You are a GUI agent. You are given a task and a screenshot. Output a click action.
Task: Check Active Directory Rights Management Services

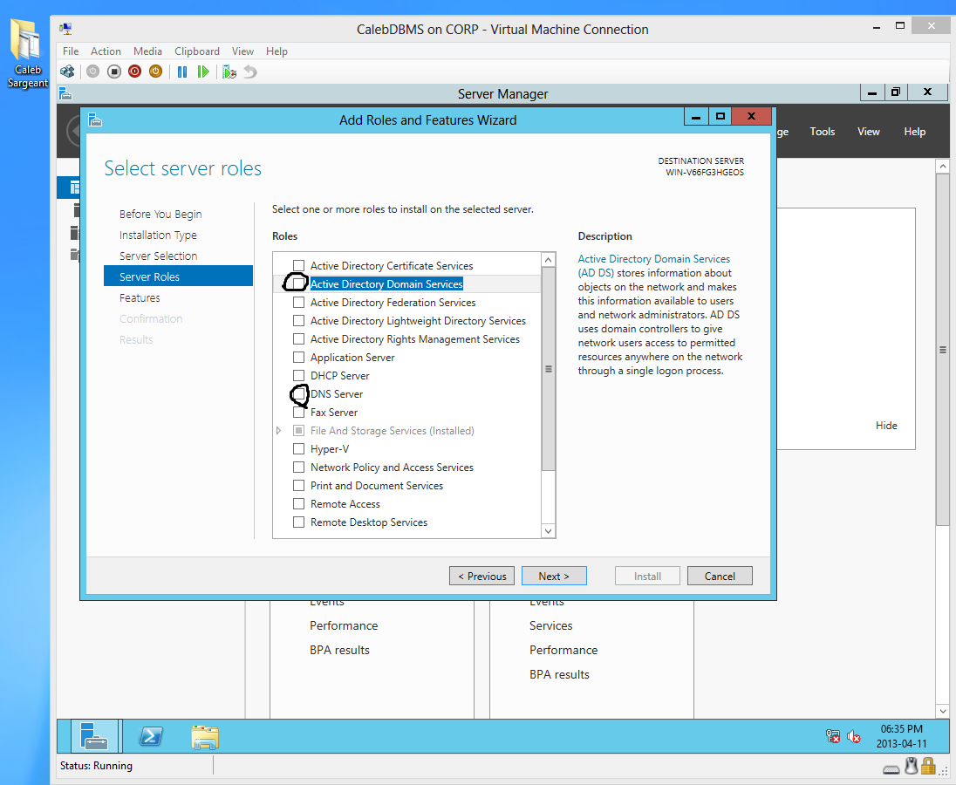pyautogui.click(x=298, y=339)
